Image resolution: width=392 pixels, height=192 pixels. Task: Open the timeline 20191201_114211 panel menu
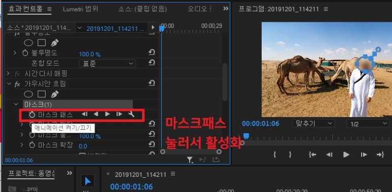pos(173,174)
